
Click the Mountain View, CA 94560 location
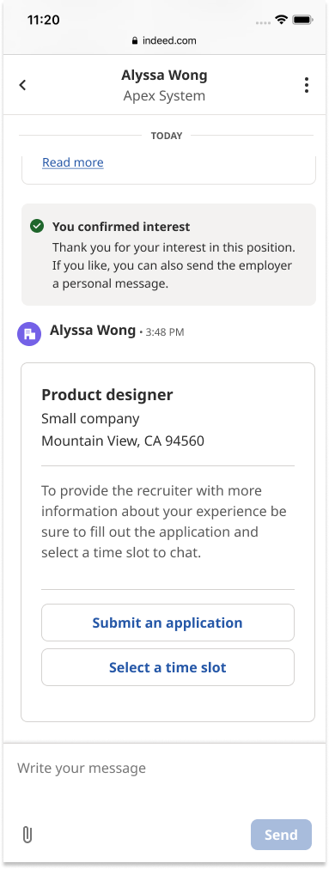[123, 441]
